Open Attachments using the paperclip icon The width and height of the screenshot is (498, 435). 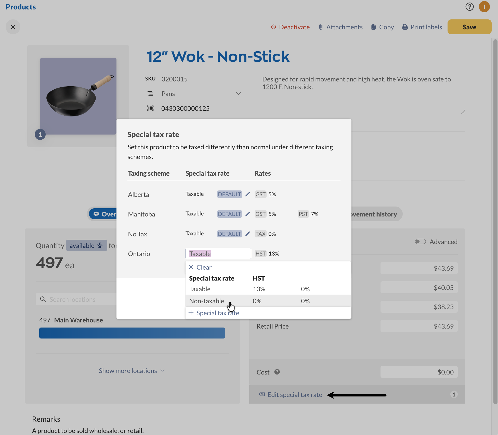point(320,27)
